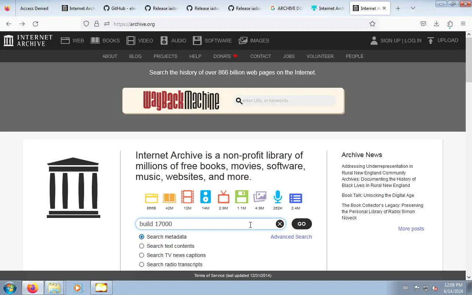Switch to ARCHIVE DO Google tab
Screen dimensions: 472x295
point(287,8)
